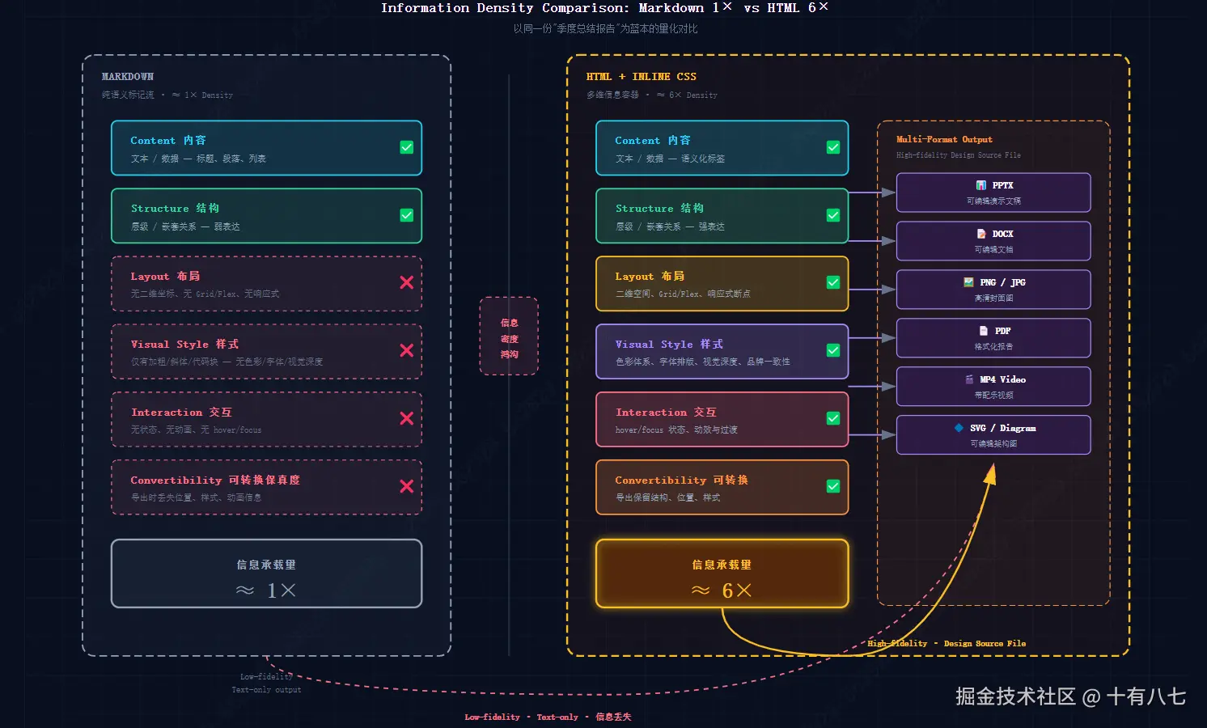Click 'Low-fidelity · Text-only · 信息丢失' caption
1207x728 pixels.
548,717
